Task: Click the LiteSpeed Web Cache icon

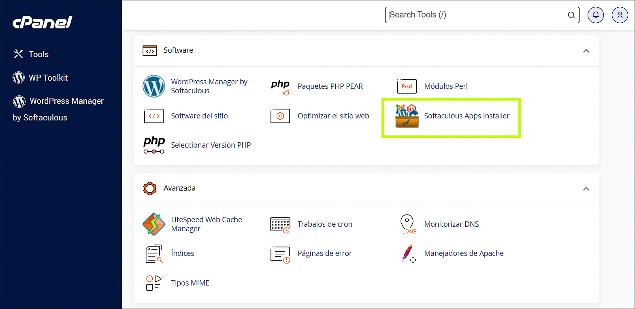Action: click(154, 224)
